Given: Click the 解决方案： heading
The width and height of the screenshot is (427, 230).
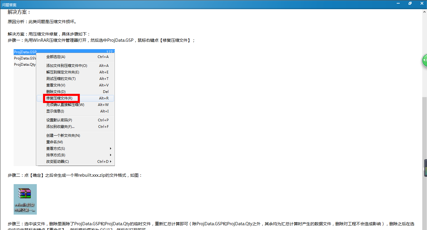Looking at the screenshot, I should pyautogui.click(x=19, y=12).
